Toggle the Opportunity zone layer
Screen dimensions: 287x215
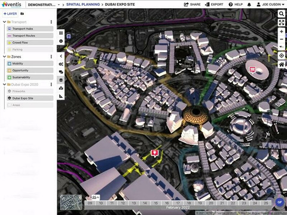coord(30,70)
